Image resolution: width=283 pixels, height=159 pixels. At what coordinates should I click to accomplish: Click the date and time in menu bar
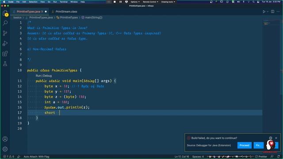pyautogui.click(x=271, y=2)
